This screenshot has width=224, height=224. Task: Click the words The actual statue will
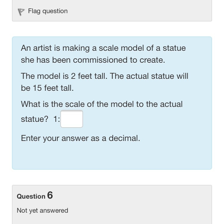149,76
